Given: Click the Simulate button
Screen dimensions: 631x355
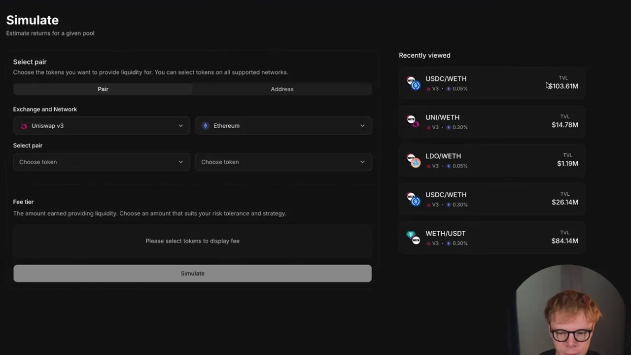Looking at the screenshot, I should tap(192, 273).
